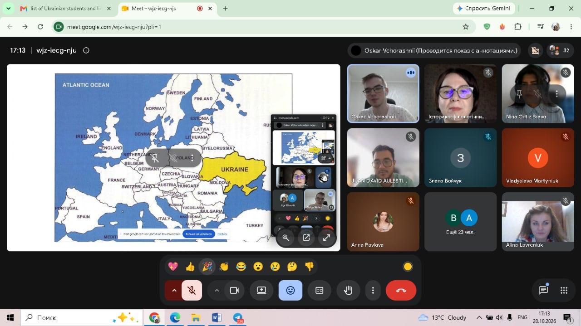This screenshot has width=581, height=326.
Task: Send the clapping hands reaction
Action: click(x=224, y=267)
